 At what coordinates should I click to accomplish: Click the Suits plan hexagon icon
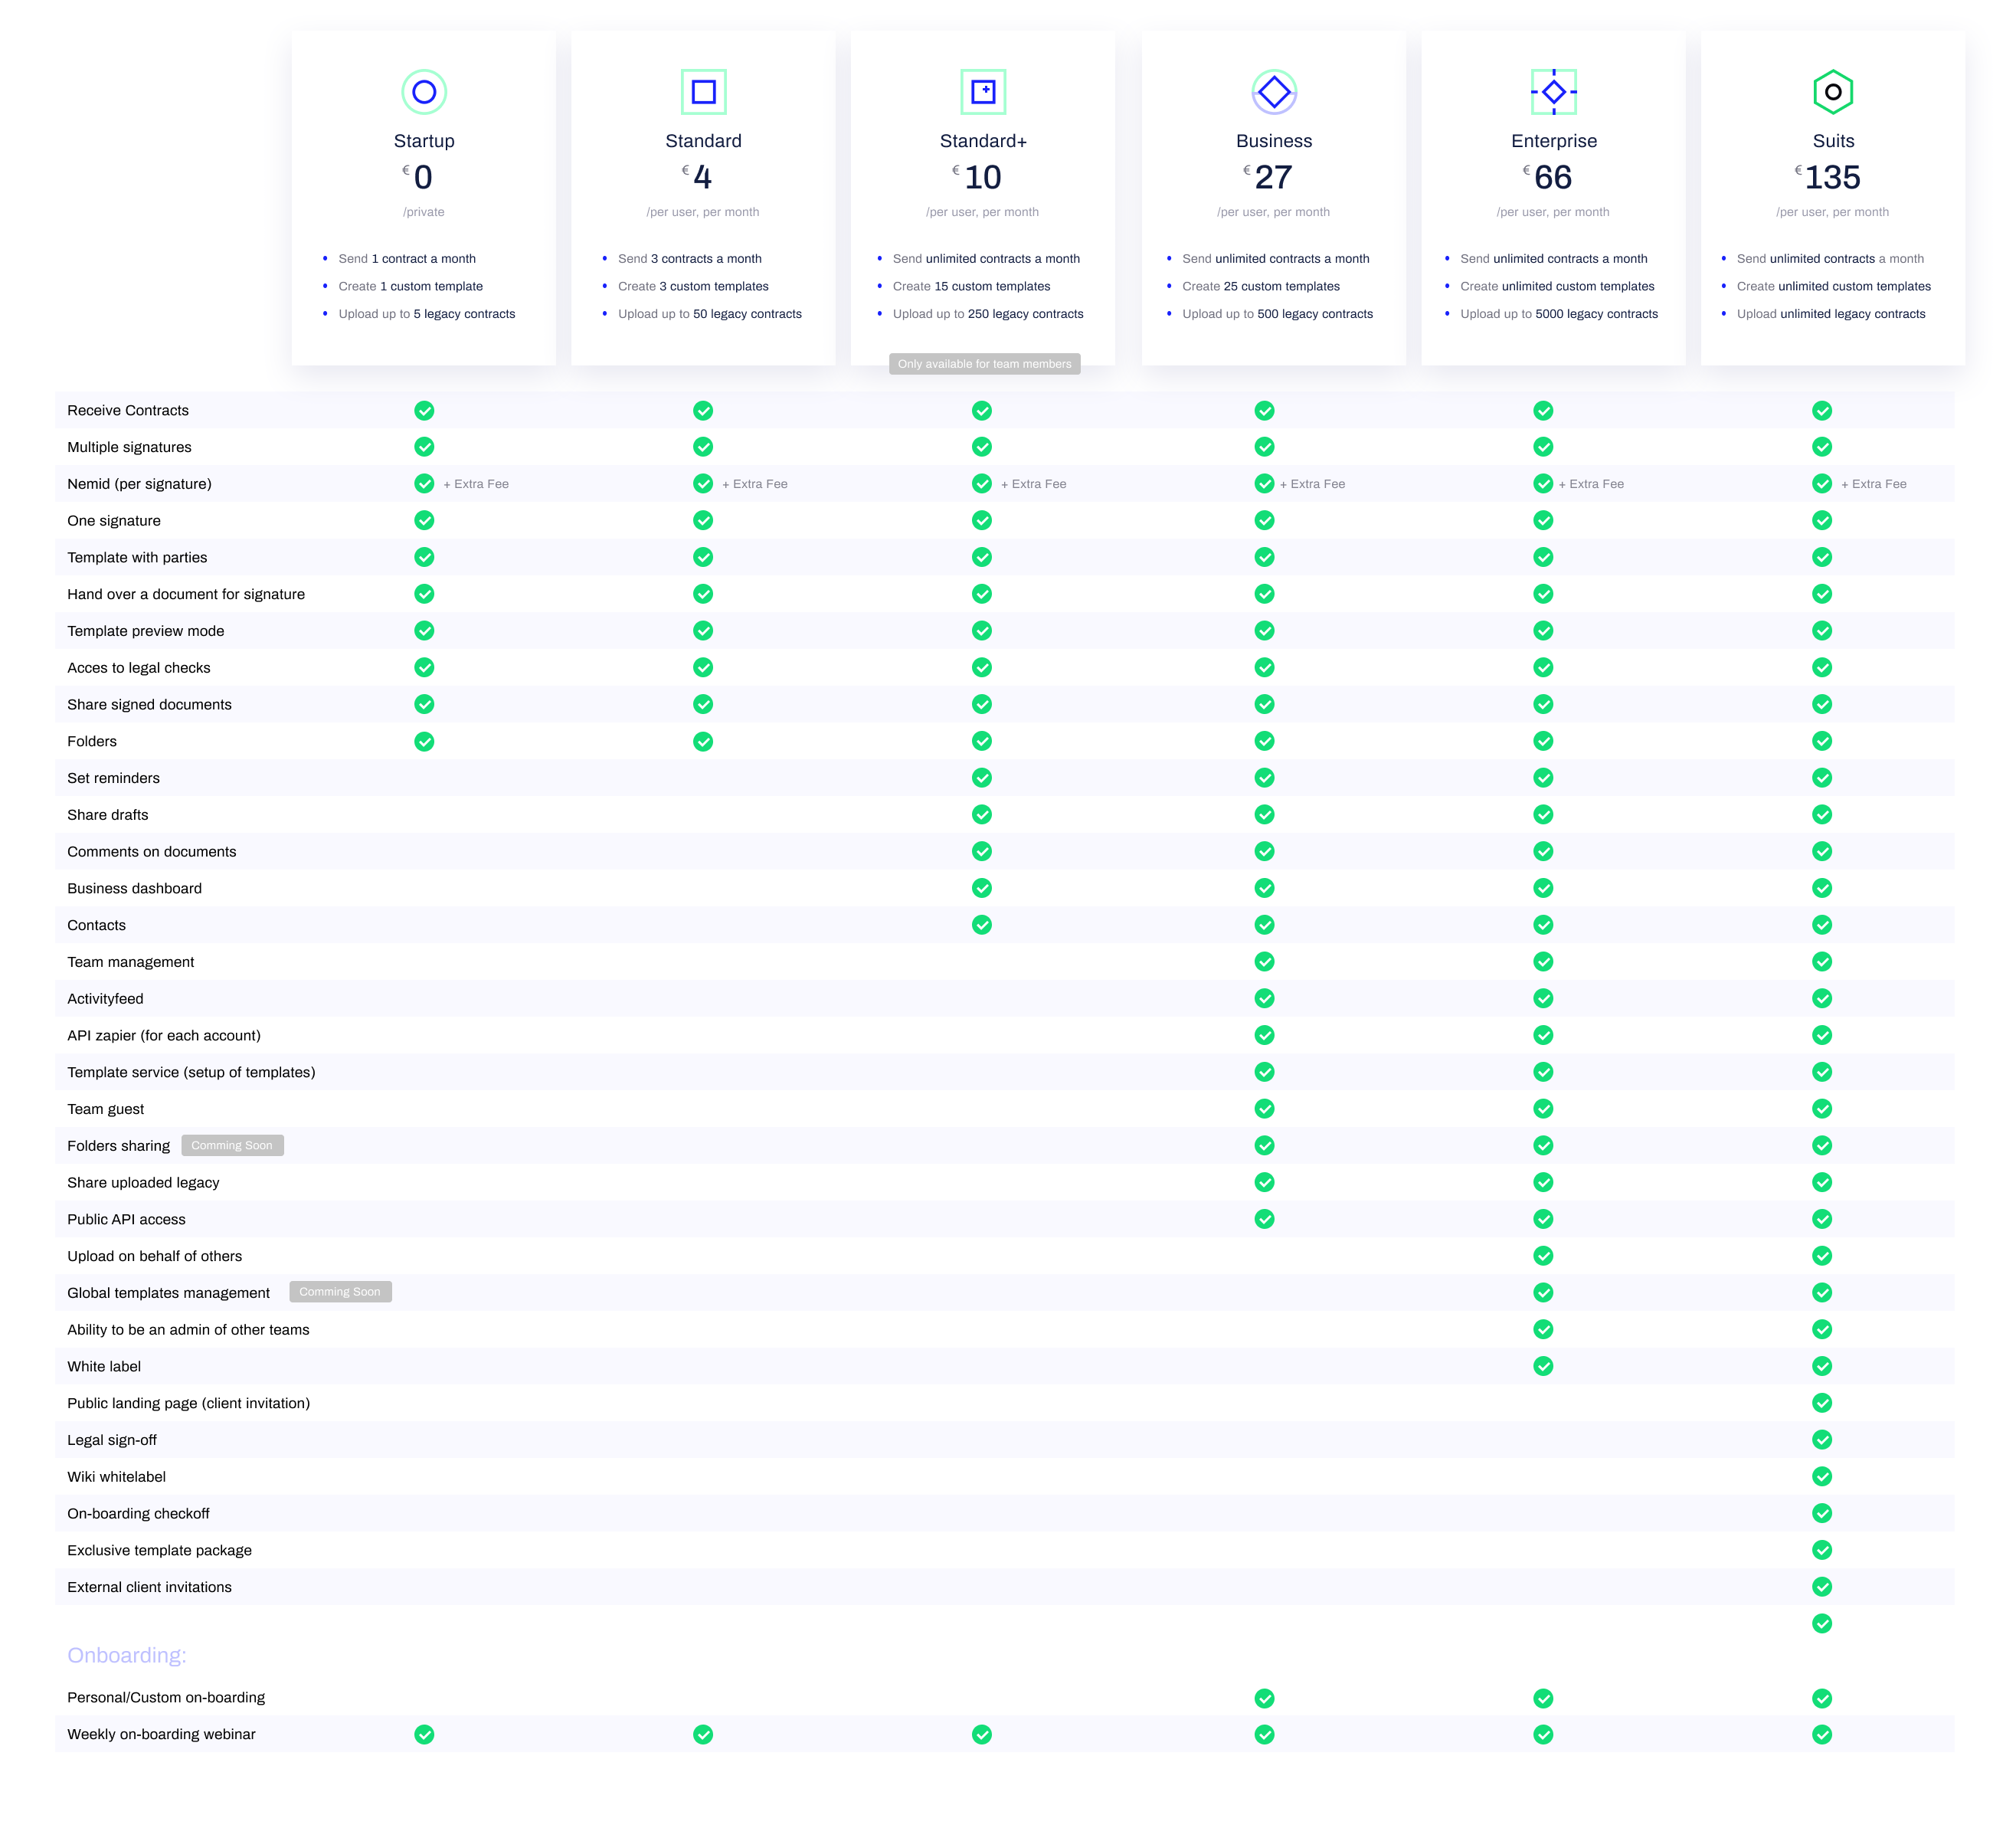pyautogui.click(x=1833, y=92)
